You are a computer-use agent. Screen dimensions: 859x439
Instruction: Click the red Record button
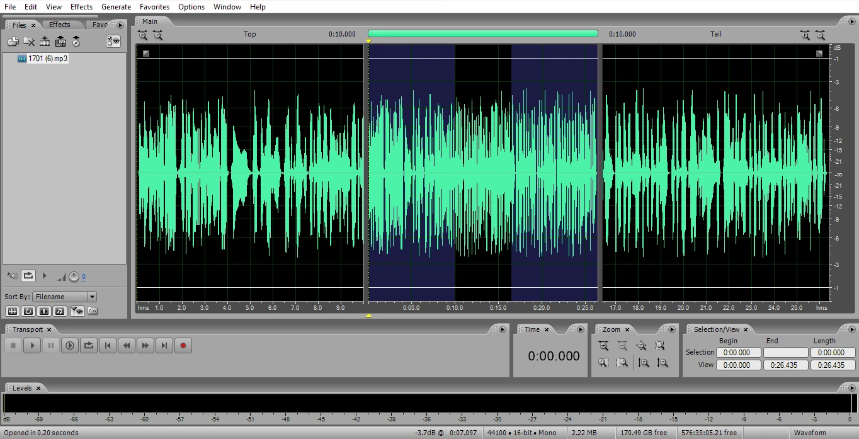(183, 345)
